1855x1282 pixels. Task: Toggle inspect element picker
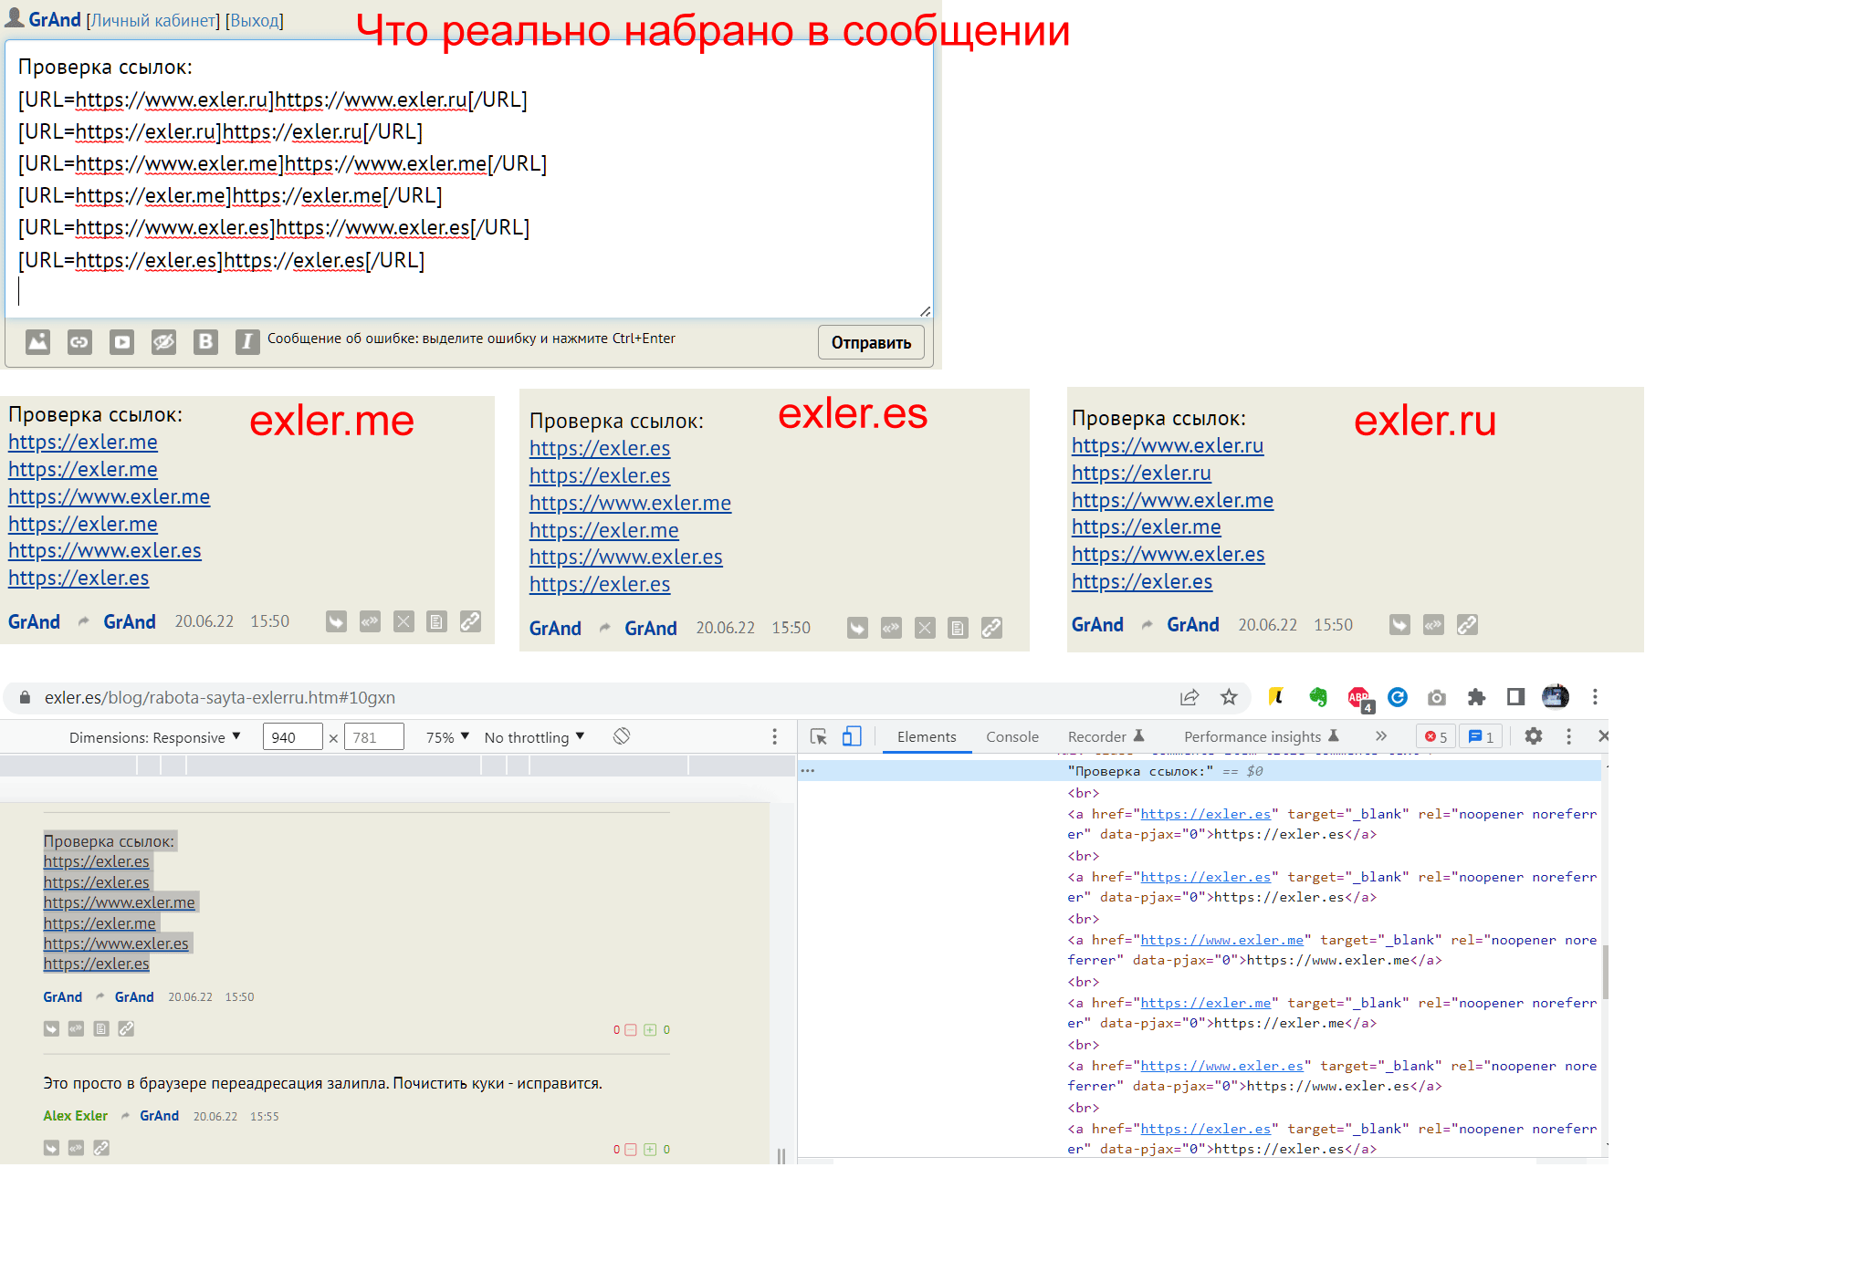click(818, 736)
